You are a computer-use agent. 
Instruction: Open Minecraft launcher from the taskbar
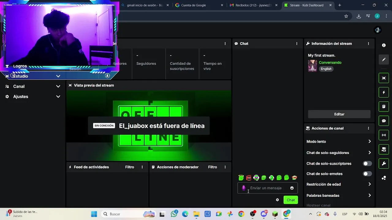pyautogui.click(x=275, y=214)
